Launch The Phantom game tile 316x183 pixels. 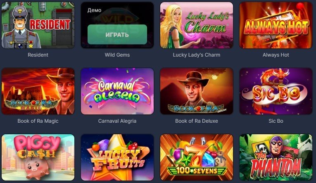[276, 157]
